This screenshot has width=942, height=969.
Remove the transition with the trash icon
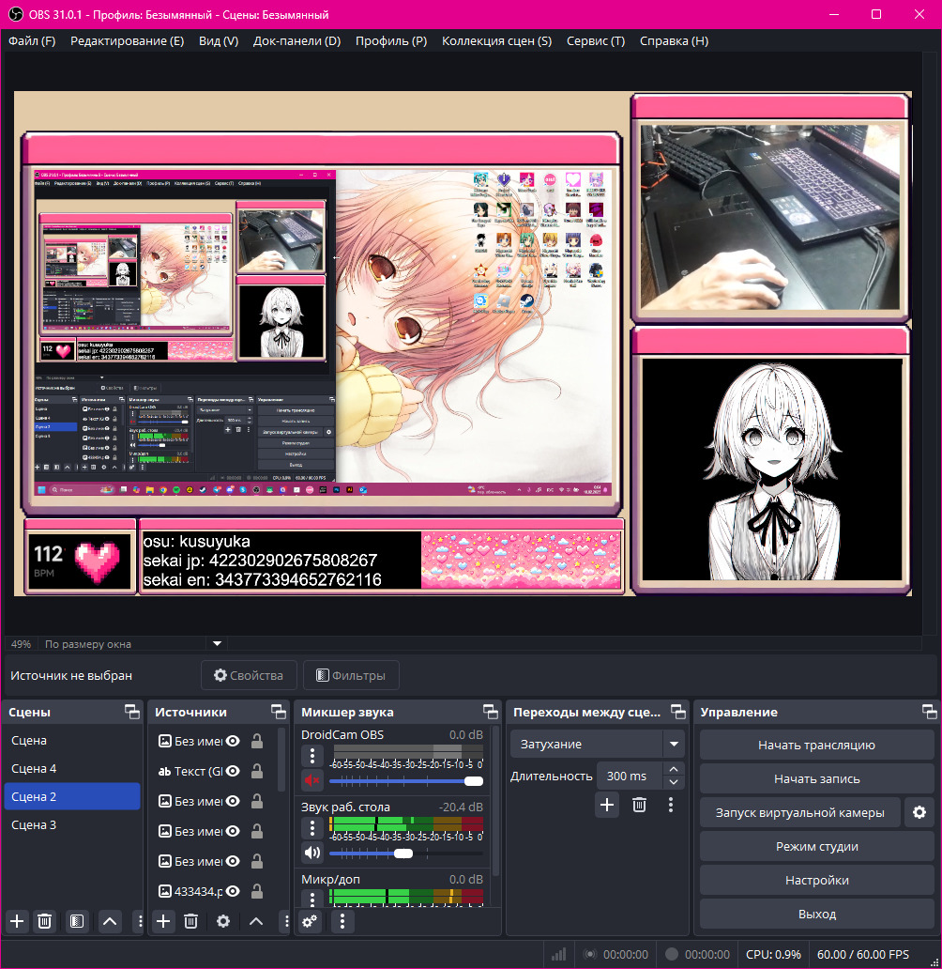pyautogui.click(x=639, y=805)
